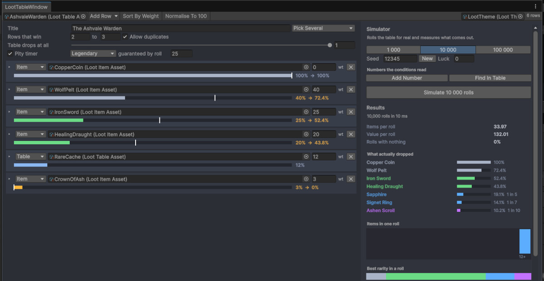The width and height of the screenshot is (544, 281).
Task: Expand the CopperCoin row foldout arrow
Action: [10, 67]
